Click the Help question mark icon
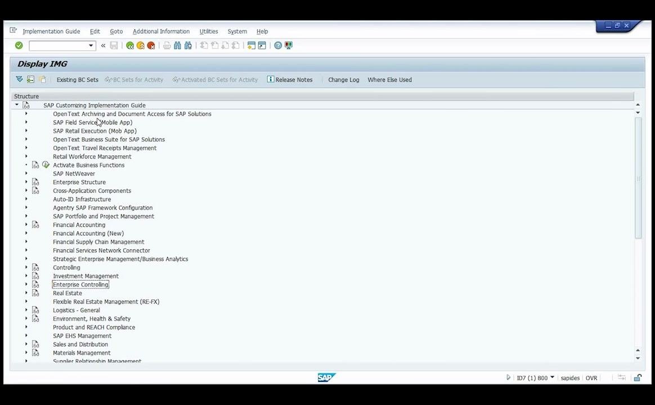Screen dimensions: 655x405 pyautogui.click(x=278, y=46)
